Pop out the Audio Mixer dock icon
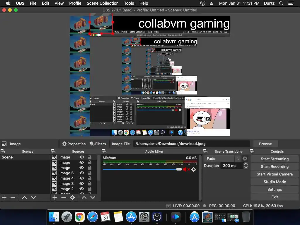Viewport: 300px width, 225px height. (104, 151)
